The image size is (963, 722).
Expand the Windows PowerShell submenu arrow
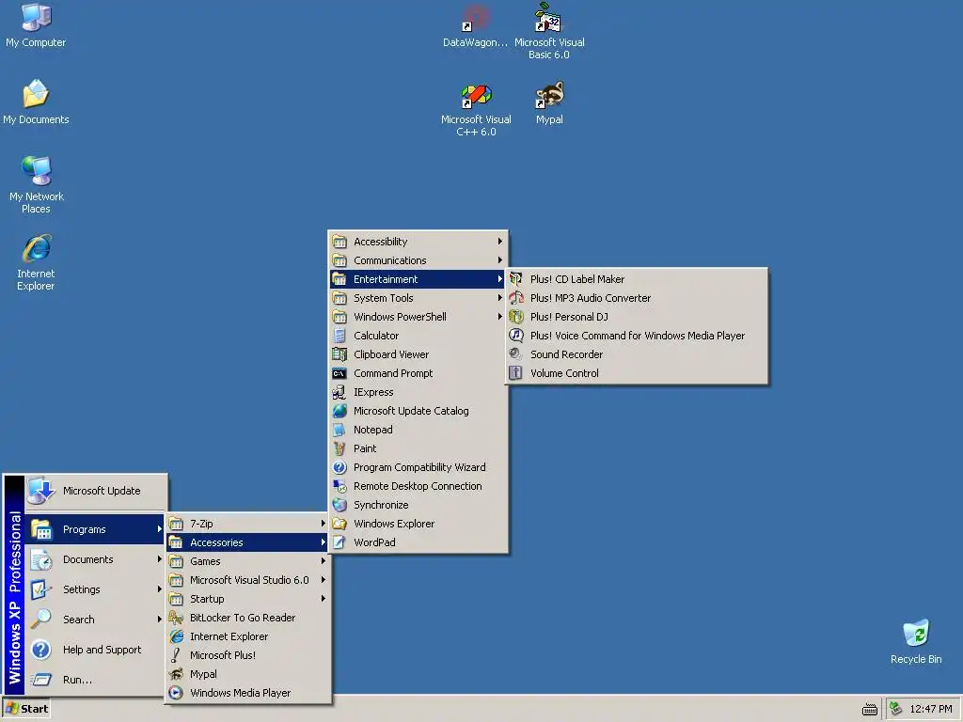(500, 317)
